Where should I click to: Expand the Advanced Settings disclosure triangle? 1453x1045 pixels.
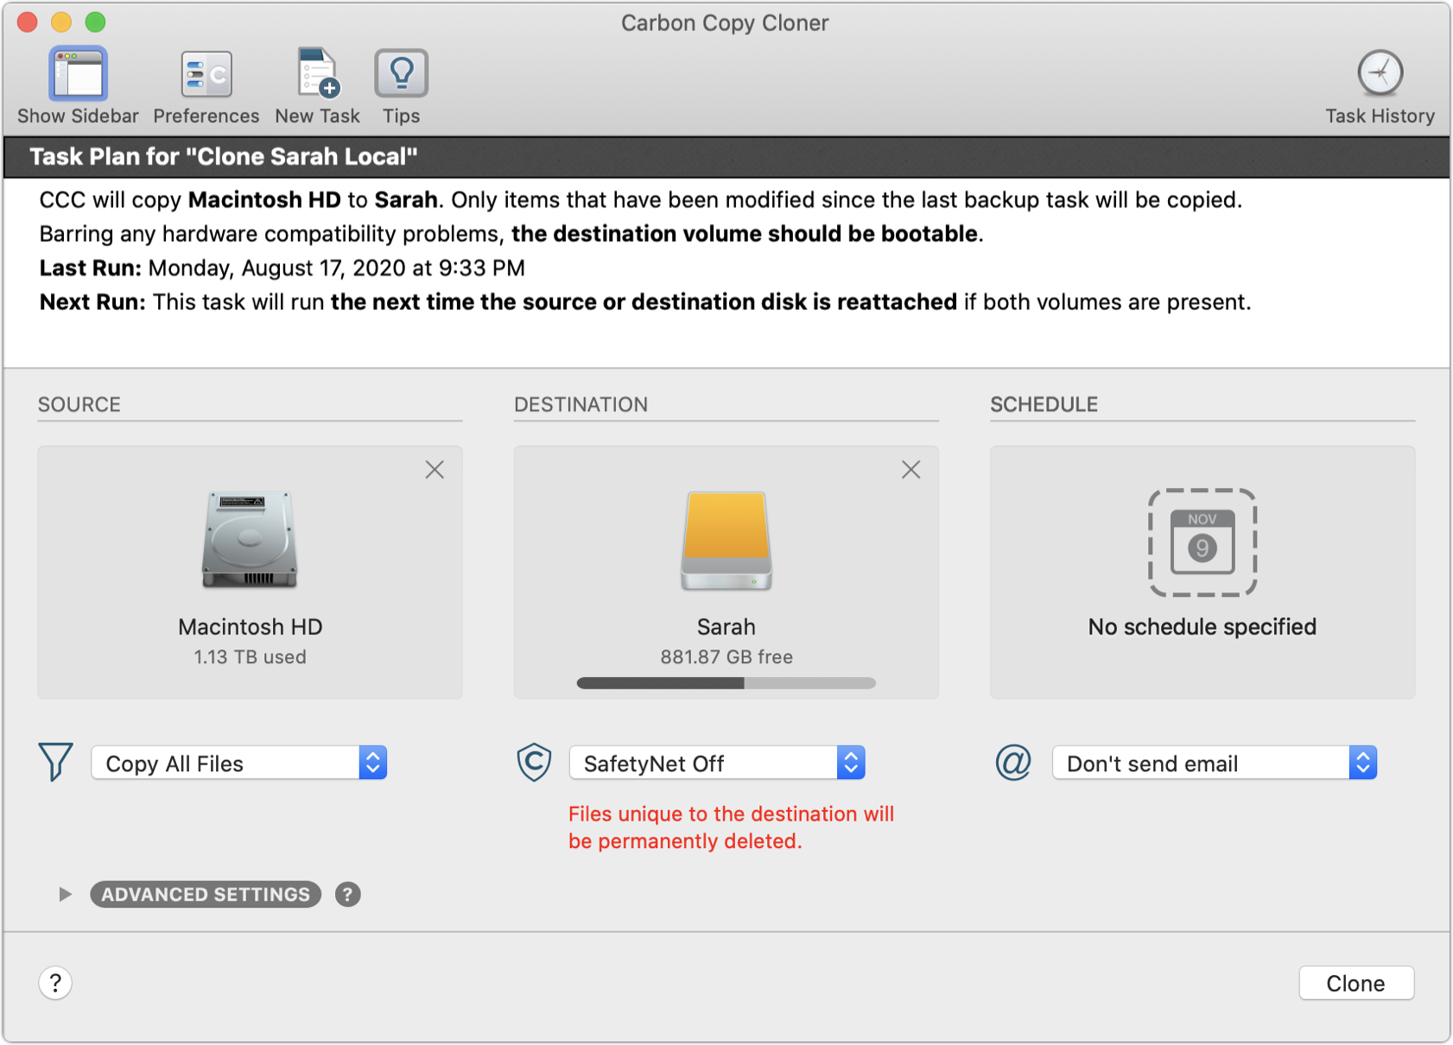click(x=65, y=895)
